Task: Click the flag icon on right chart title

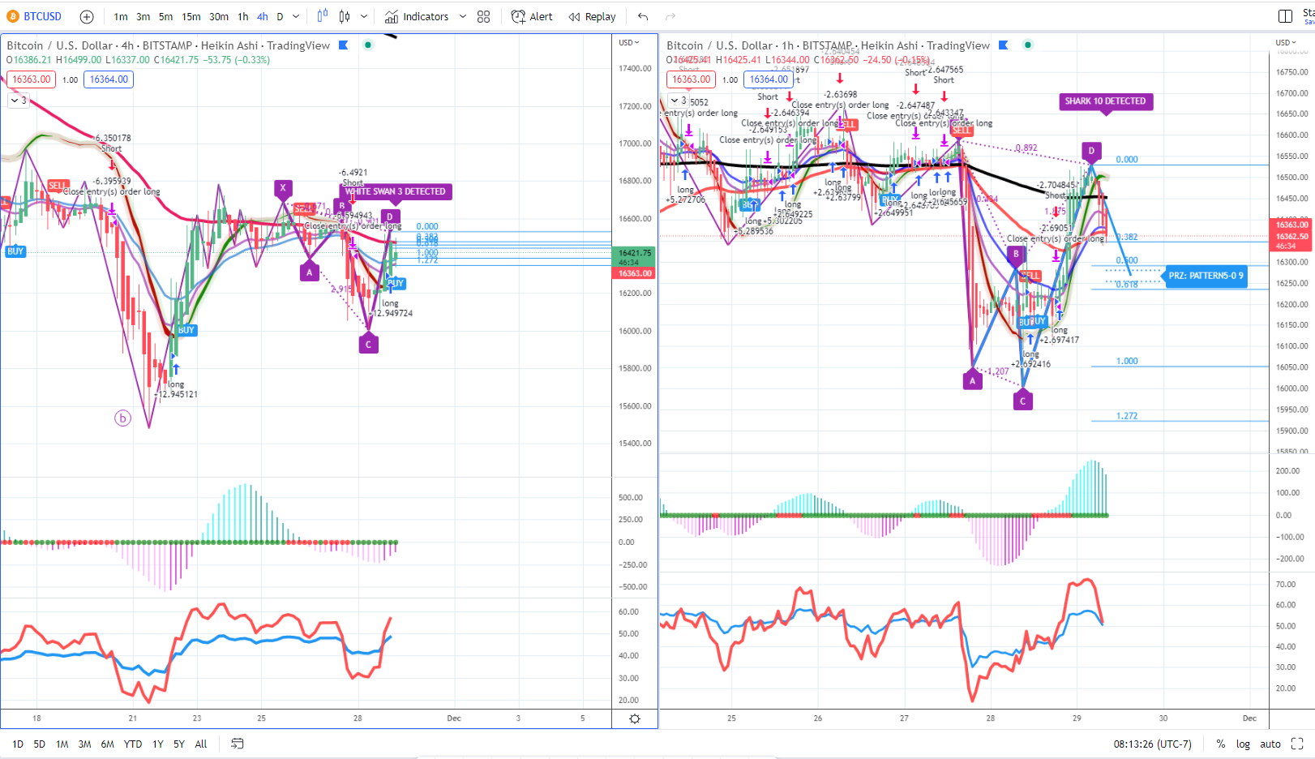Action: [1003, 45]
